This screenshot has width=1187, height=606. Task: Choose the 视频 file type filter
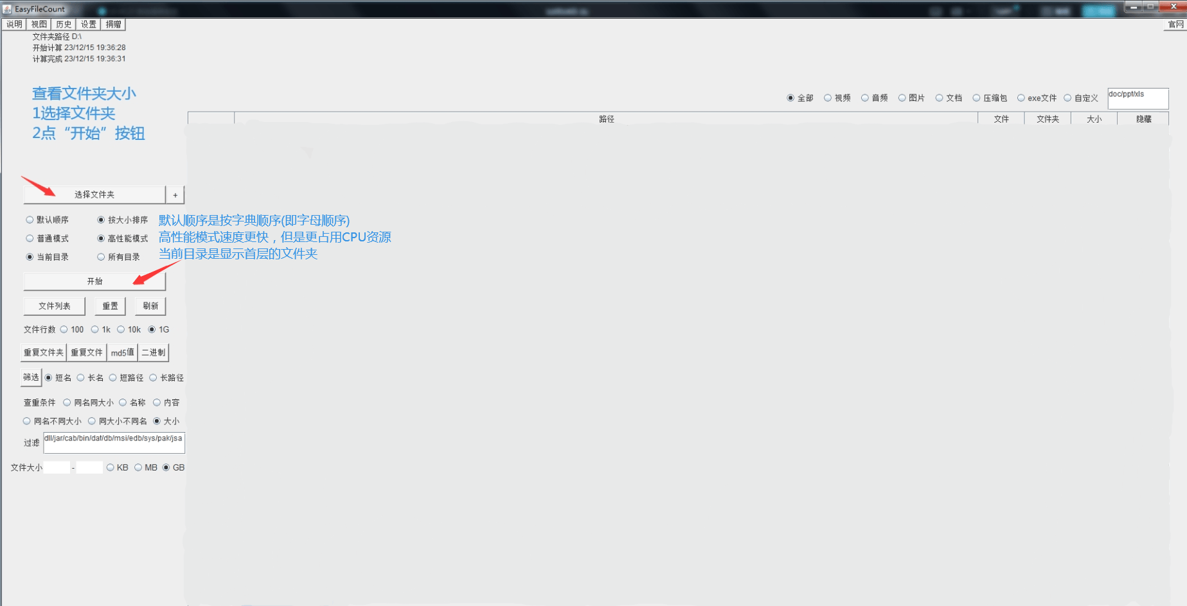click(828, 98)
